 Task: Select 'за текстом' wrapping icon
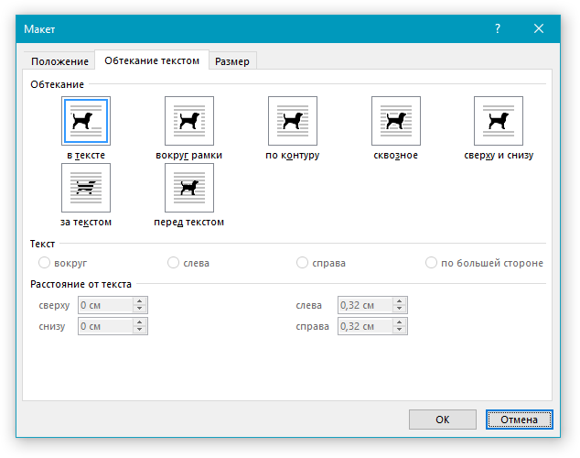pos(86,188)
